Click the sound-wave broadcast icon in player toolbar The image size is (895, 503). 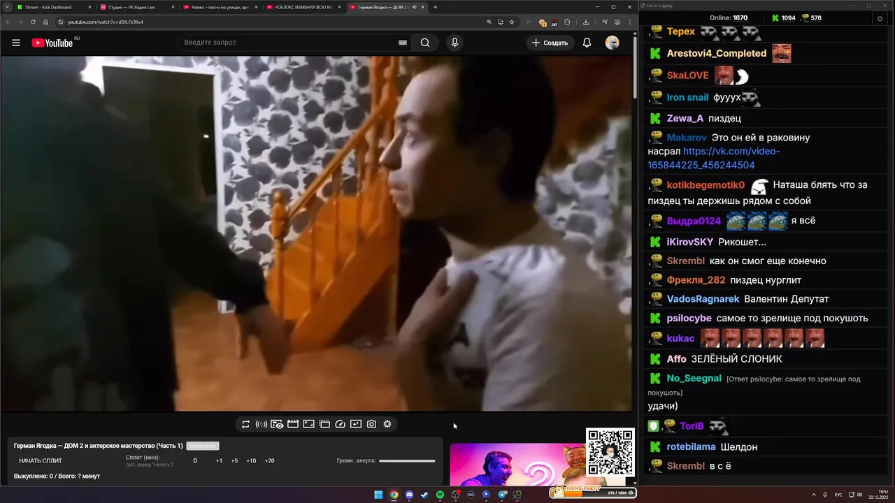[x=262, y=424]
